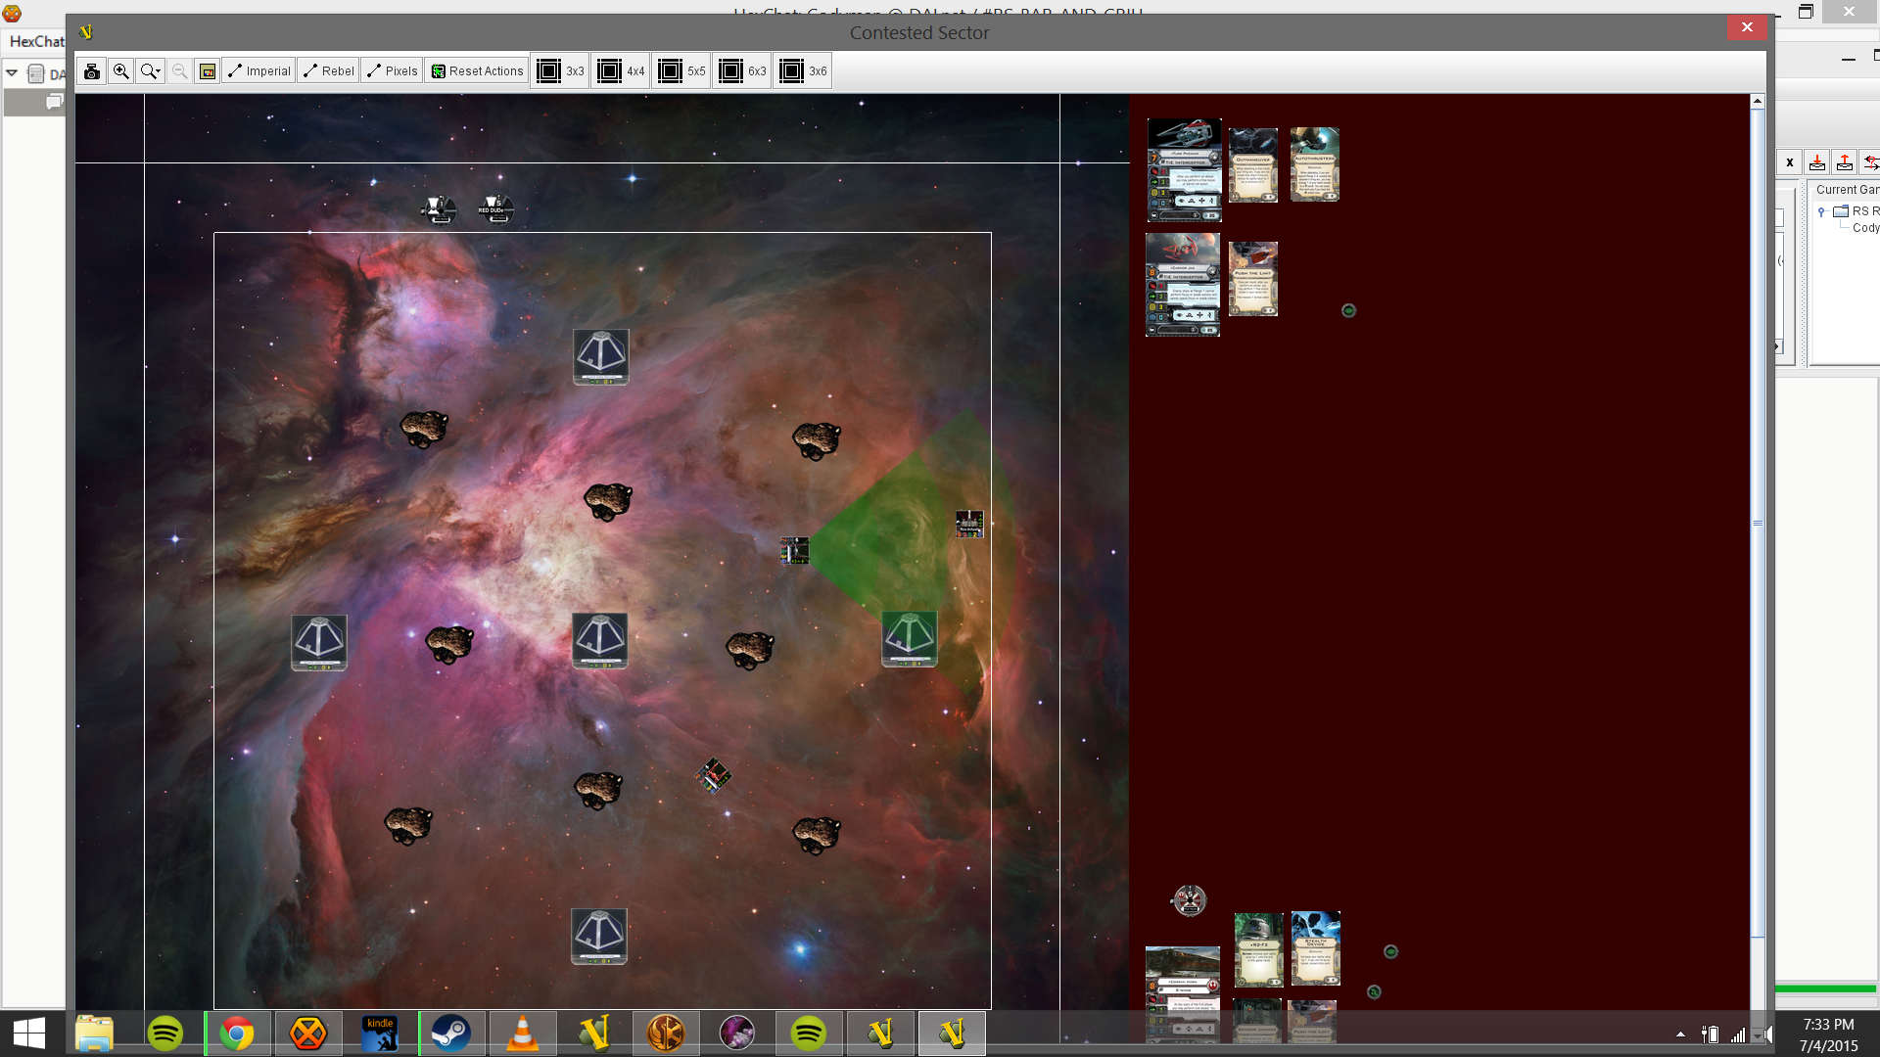Image resolution: width=1880 pixels, height=1057 pixels.
Task: Select the Imperial line tool
Action: coord(259,70)
